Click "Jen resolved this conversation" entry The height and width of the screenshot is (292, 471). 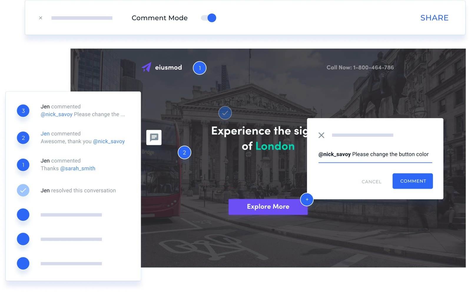click(78, 190)
